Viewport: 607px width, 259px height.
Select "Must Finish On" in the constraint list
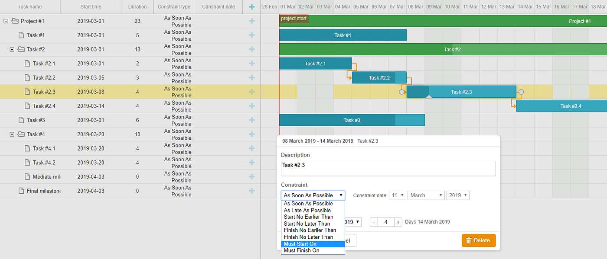click(x=300, y=250)
